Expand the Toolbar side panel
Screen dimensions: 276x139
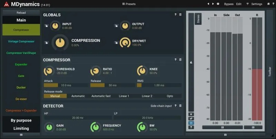point(270,72)
